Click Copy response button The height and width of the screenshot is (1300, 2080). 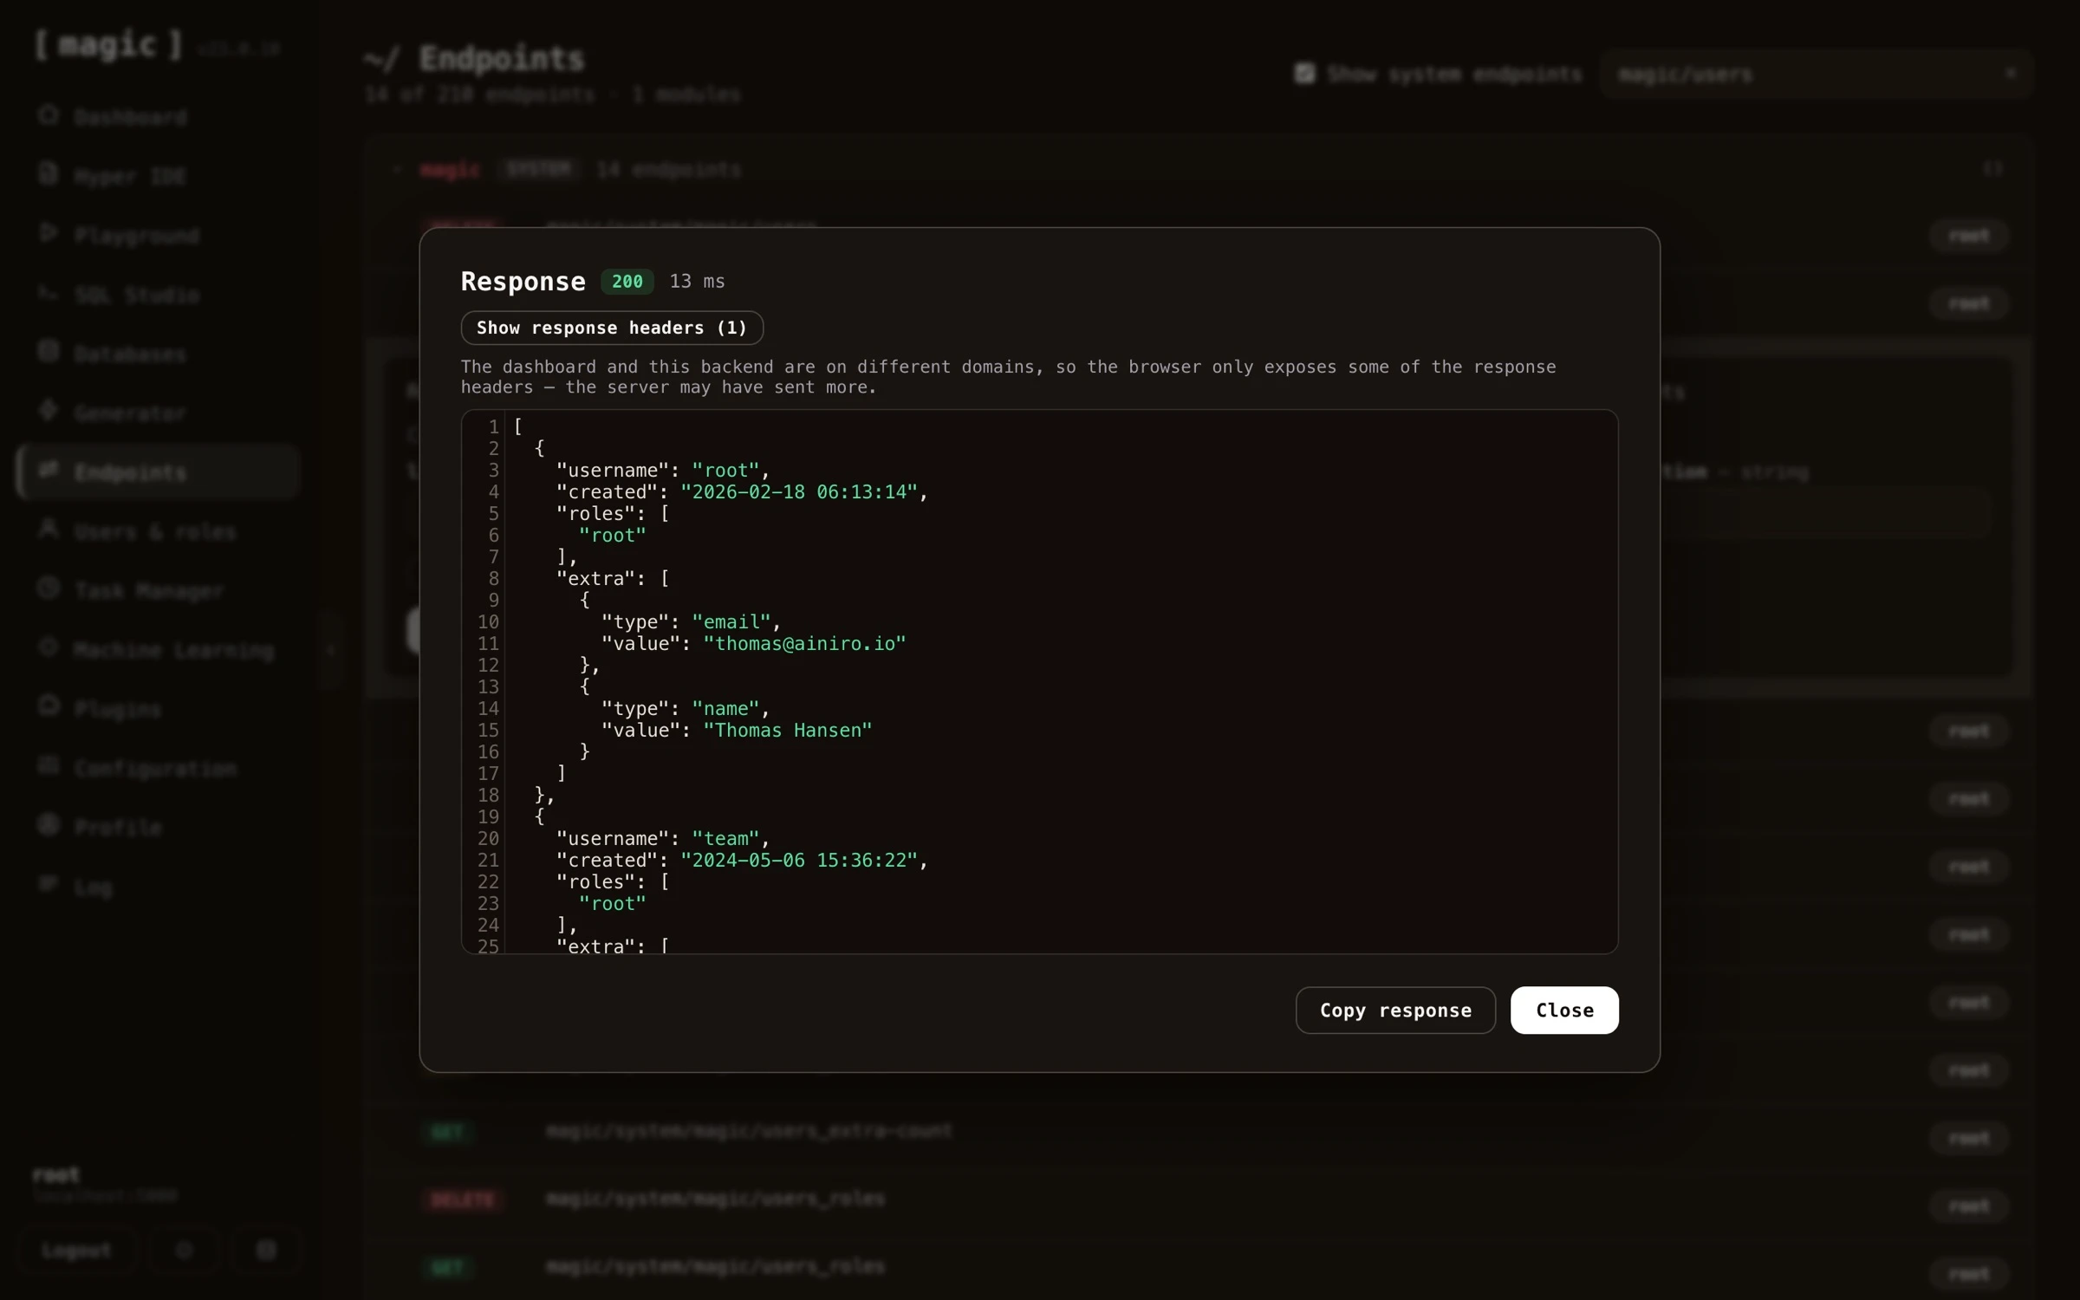point(1395,1010)
